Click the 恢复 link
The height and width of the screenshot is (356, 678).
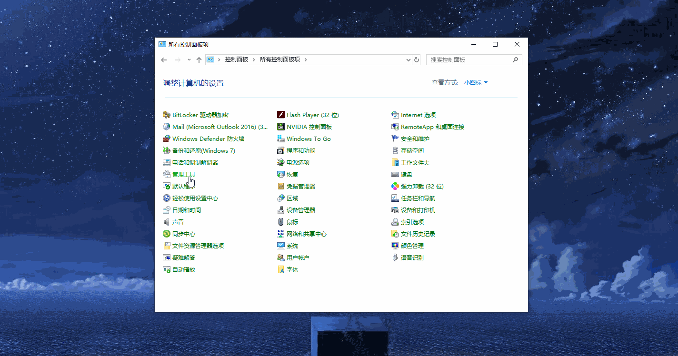(292, 174)
